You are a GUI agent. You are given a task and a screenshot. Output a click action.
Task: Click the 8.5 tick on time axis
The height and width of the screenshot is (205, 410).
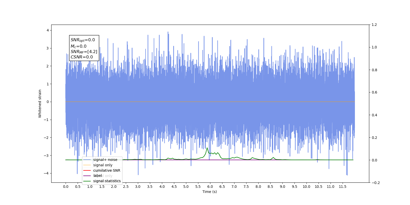(270, 187)
